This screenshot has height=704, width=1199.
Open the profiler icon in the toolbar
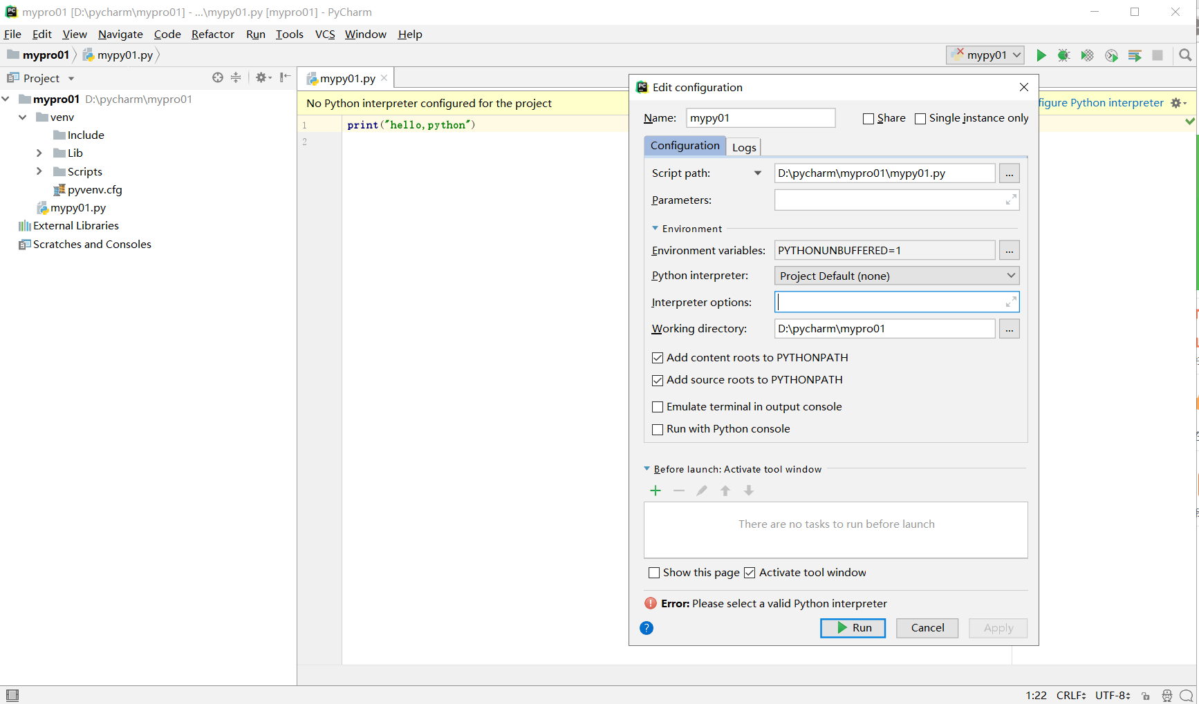pos(1111,55)
